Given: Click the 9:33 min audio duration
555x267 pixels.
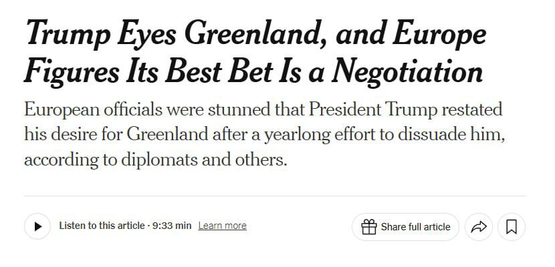Looking at the screenshot, I should 172,226.
